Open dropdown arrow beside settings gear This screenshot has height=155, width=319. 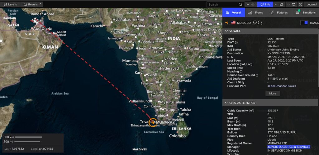[x=248, y=4]
